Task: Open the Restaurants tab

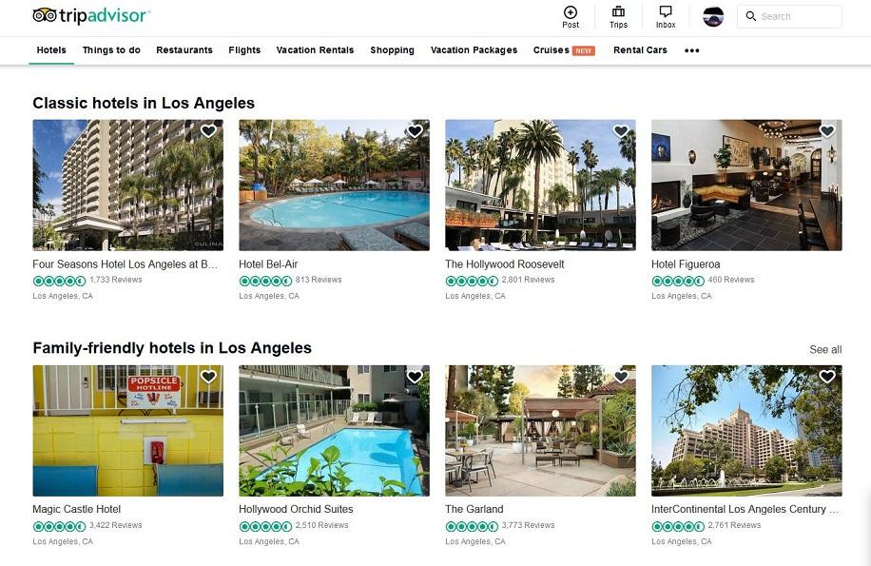Action: click(x=184, y=50)
